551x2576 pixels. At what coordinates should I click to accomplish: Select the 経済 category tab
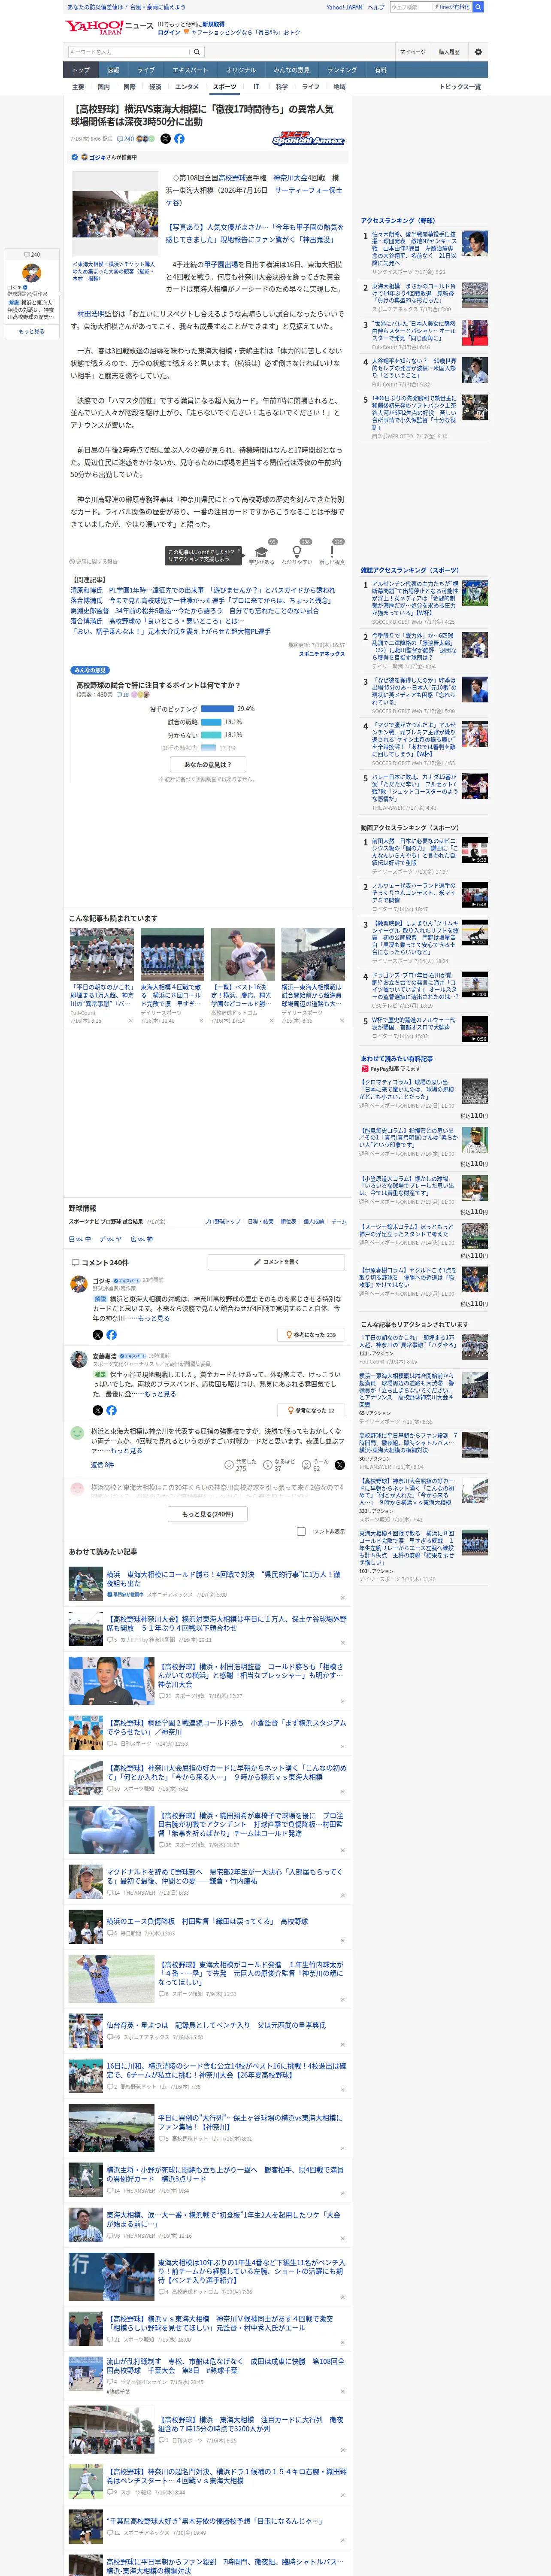tap(155, 87)
